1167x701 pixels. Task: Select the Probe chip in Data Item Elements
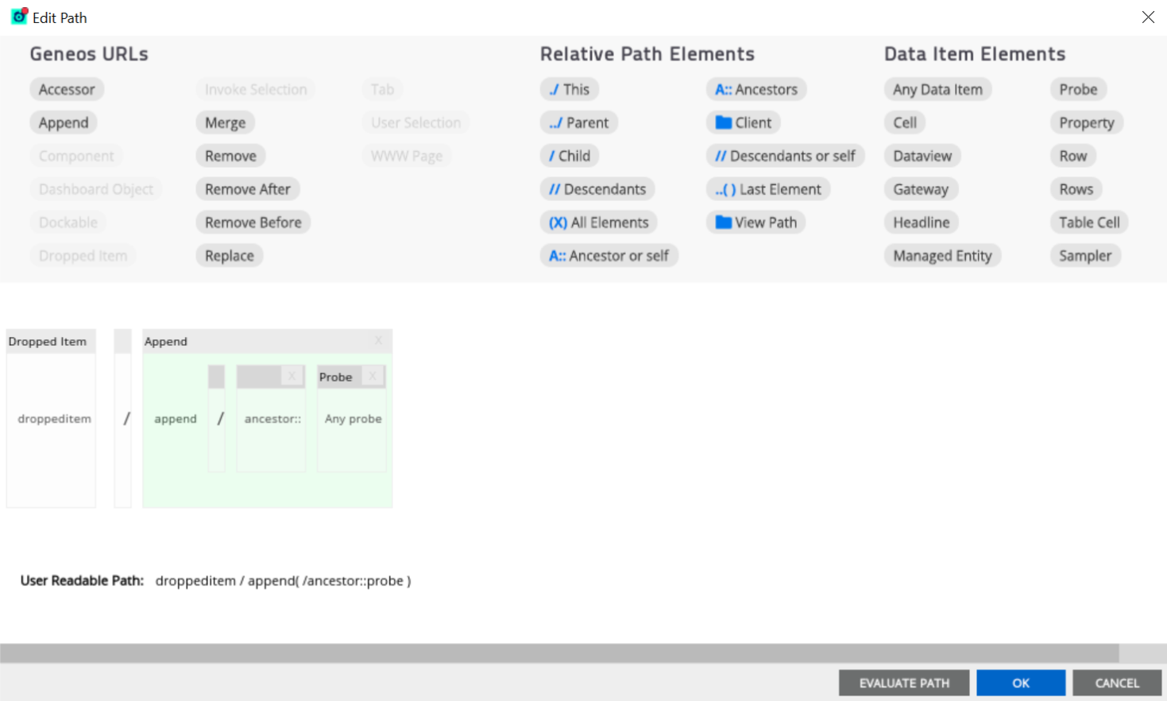(x=1078, y=90)
